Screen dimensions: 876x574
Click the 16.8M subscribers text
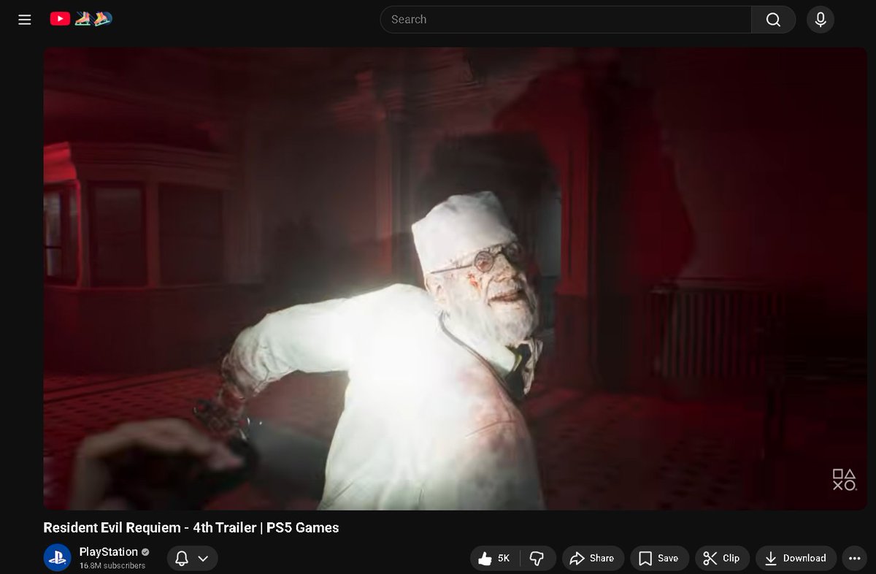pyautogui.click(x=112, y=566)
